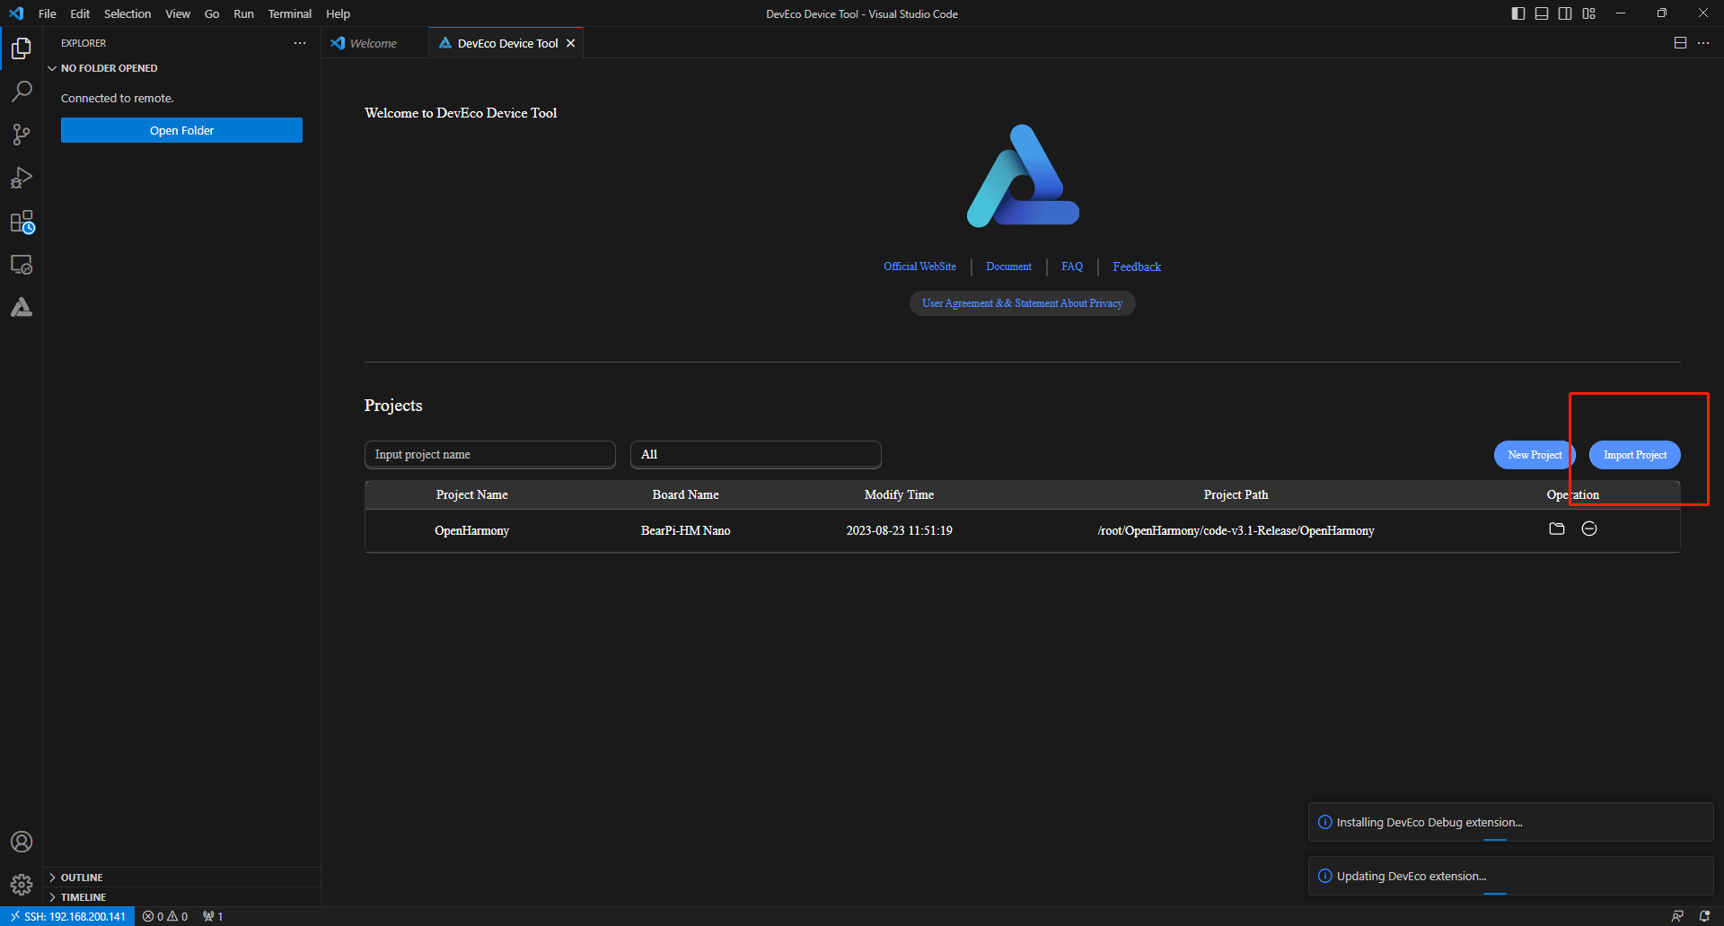Open editor more actions ellipsis
This screenshot has width=1724, height=926.
pos(1703,43)
